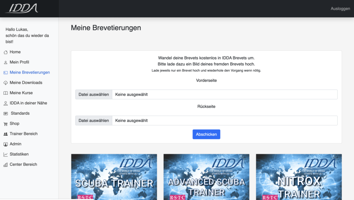
Task: Click the IDDA logo in header
Action: point(22,8)
